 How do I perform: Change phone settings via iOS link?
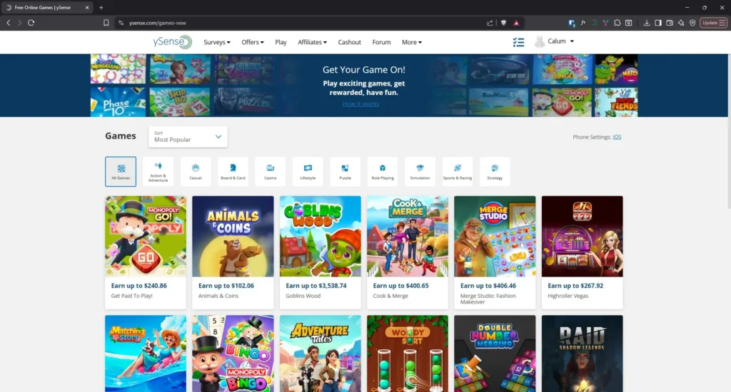(617, 137)
